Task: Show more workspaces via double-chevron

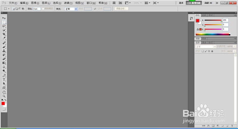Action: [x=217, y=3]
